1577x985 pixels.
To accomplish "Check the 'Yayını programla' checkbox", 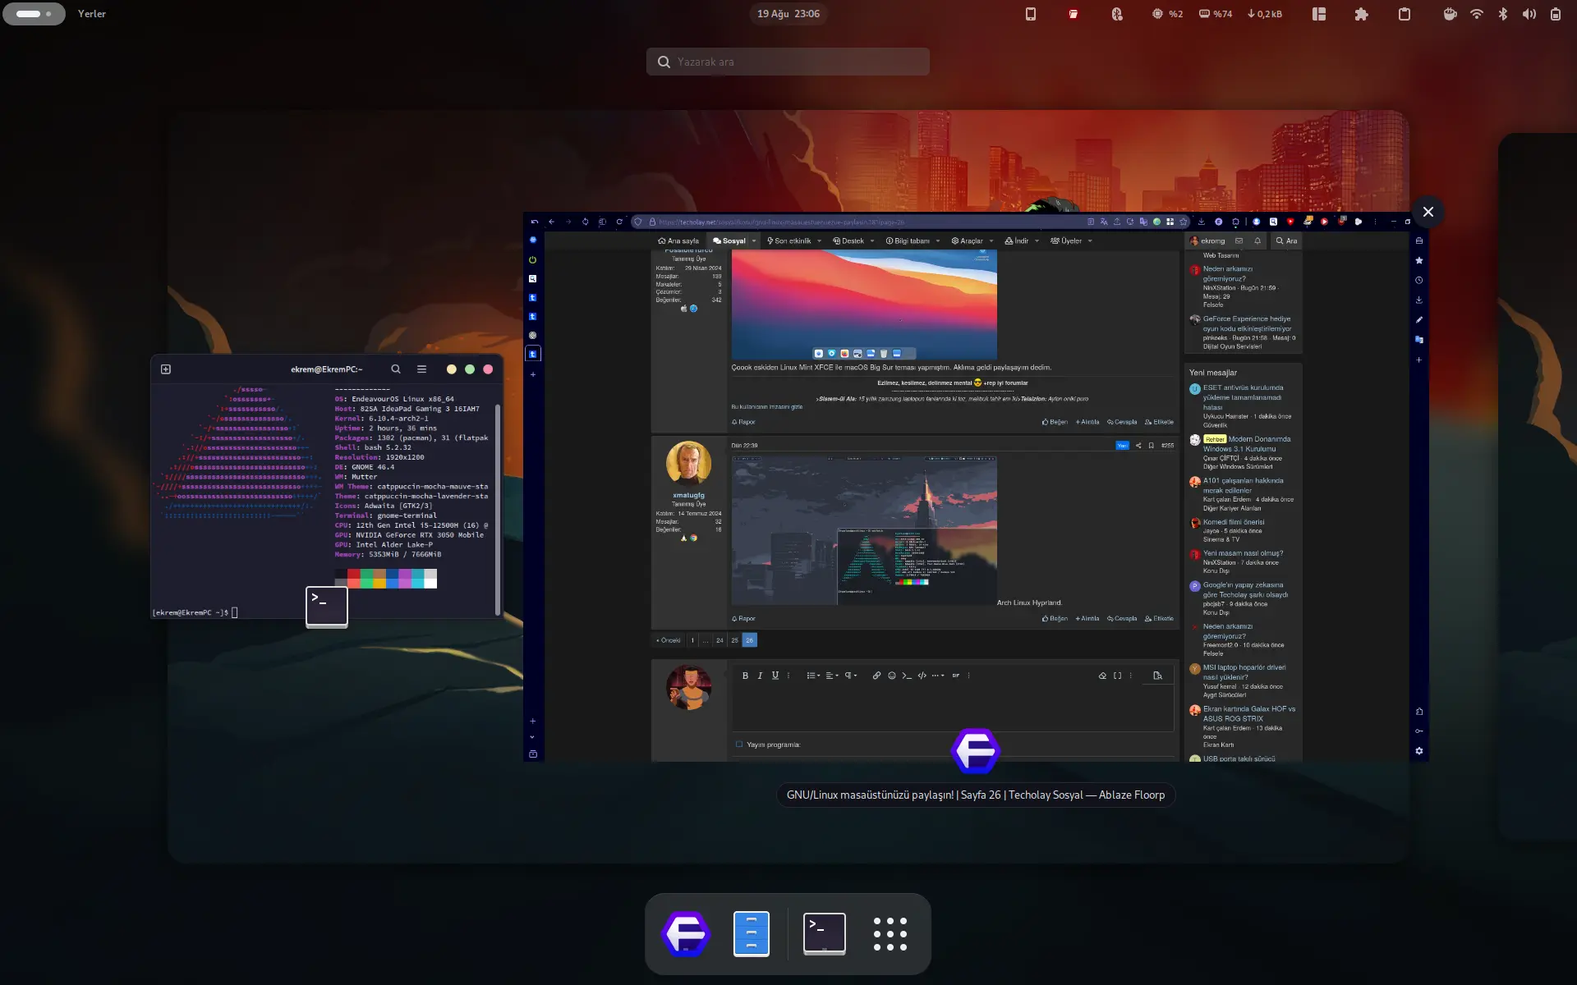I will click(739, 744).
